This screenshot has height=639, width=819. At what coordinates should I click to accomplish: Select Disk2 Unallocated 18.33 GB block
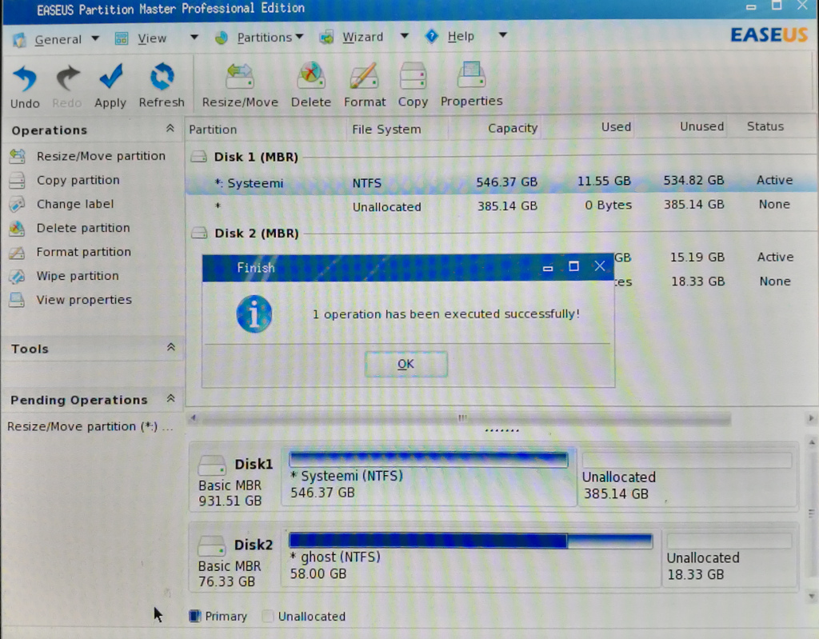click(x=729, y=557)
